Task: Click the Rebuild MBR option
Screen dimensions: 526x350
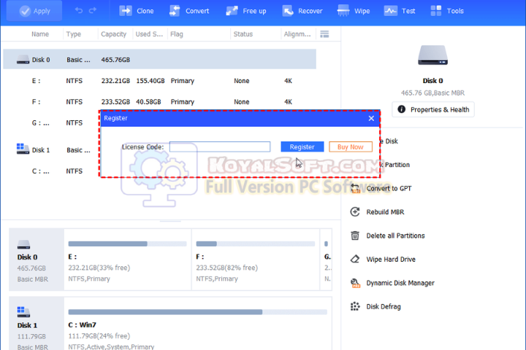Action: point(385,212)
